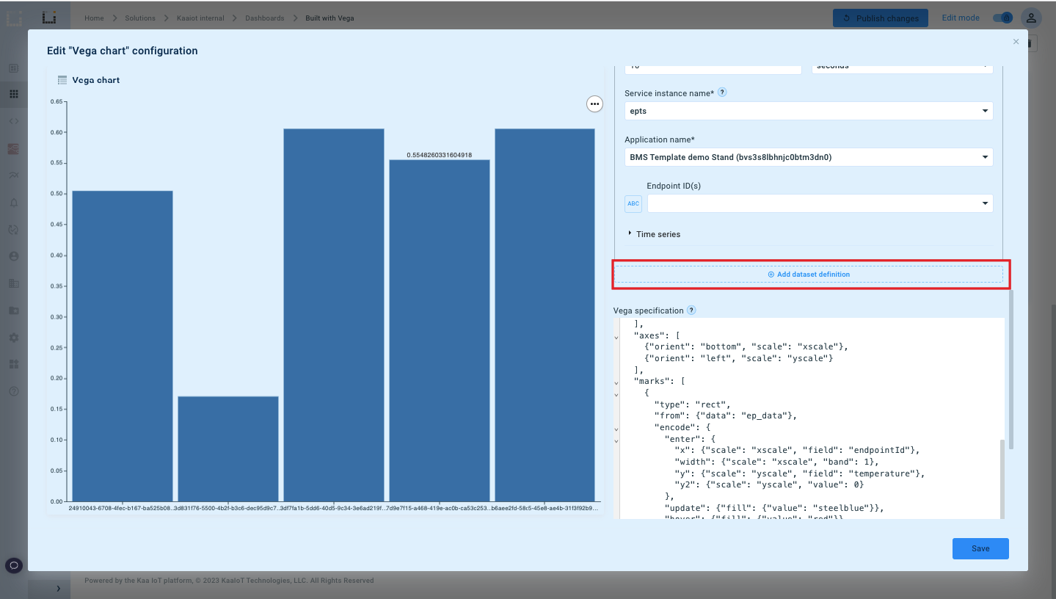Screen dimensions: 1056x599
Task: Click the bar labeled 0.5548260331604918
Action: pos(440,330)
